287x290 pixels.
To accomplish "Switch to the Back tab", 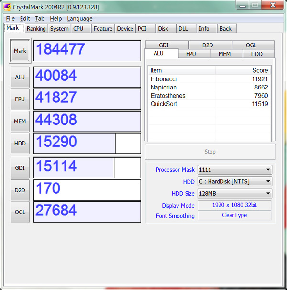I will 227,29.
